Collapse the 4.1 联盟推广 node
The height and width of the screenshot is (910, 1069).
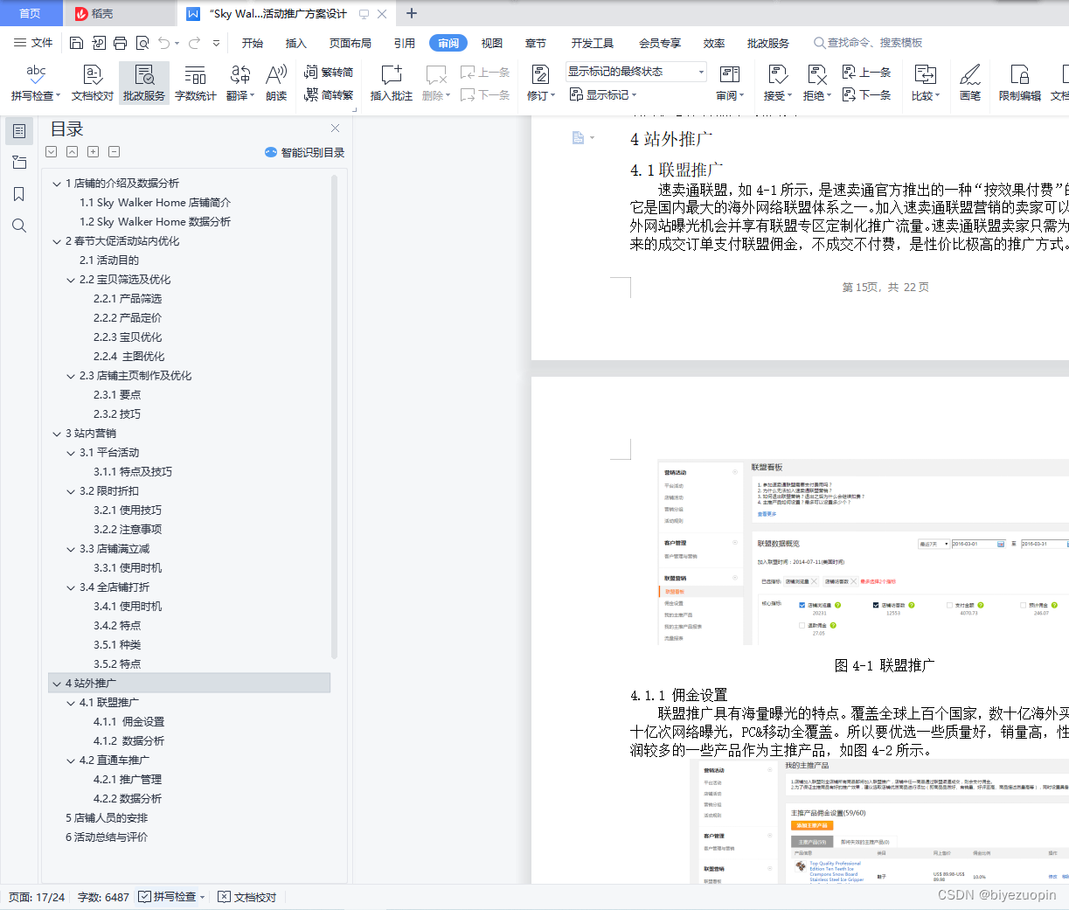point(71,703)
